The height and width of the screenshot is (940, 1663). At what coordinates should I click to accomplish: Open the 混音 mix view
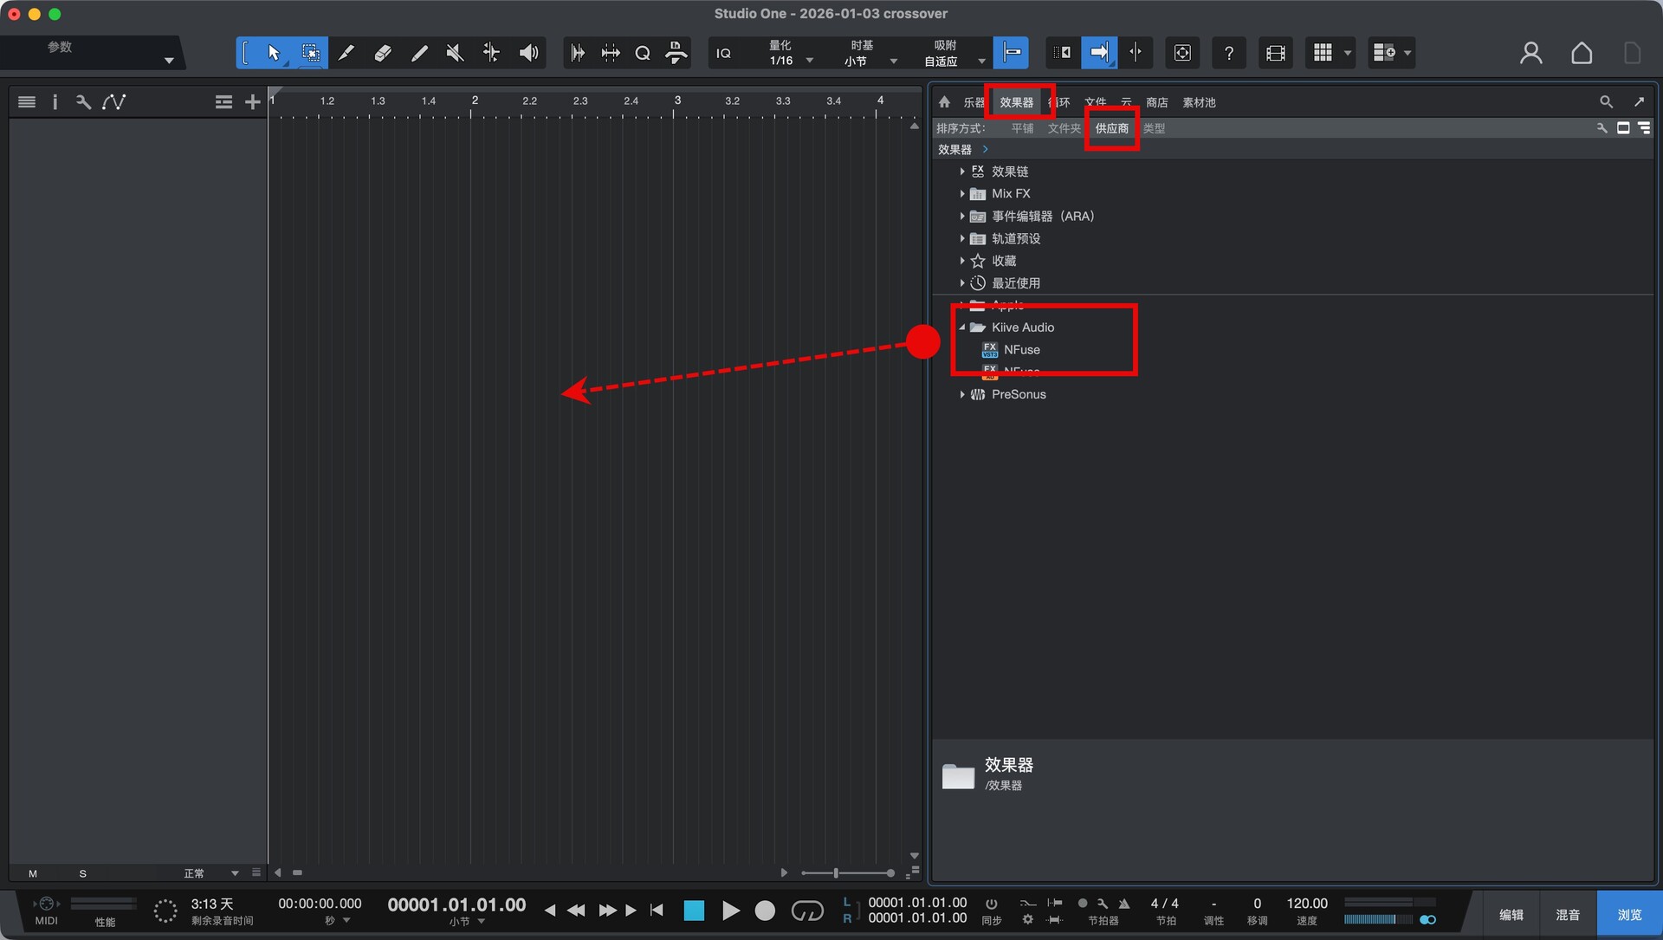pyautogui.click(x=1567, y=915)
